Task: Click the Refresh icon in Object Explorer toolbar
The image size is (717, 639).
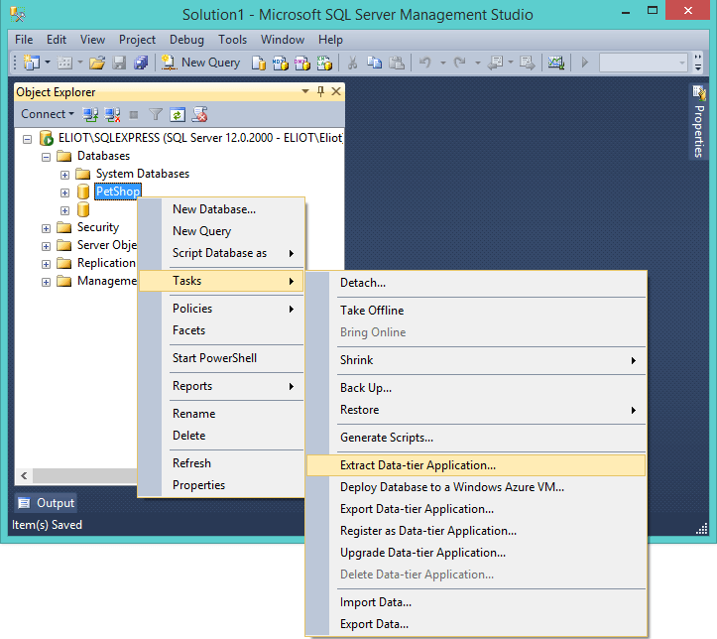Action: (178, 114)
